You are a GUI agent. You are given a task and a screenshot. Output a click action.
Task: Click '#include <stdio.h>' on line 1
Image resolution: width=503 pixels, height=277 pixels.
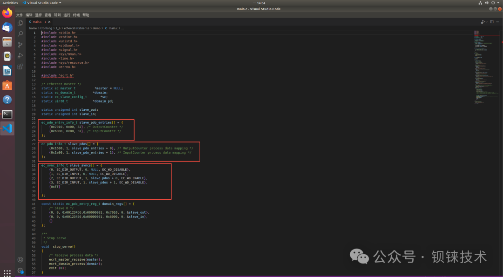click(59, 33)
